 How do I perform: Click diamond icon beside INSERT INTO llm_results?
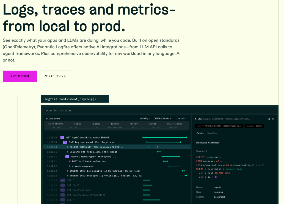pyautogui.click(x=67, y=171)
